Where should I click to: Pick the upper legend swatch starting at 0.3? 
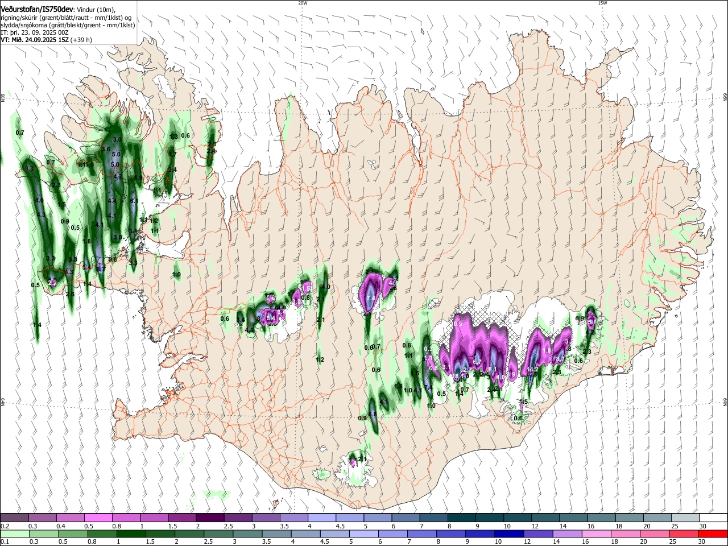(x=42, y=518)
